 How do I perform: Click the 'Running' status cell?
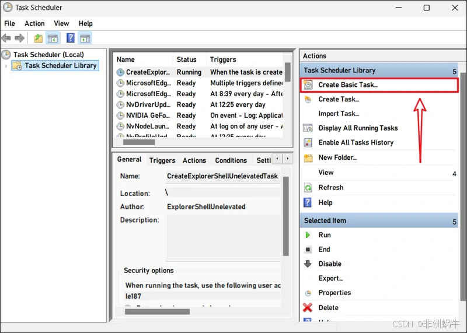pyautogui.click(x=189, y=72)
